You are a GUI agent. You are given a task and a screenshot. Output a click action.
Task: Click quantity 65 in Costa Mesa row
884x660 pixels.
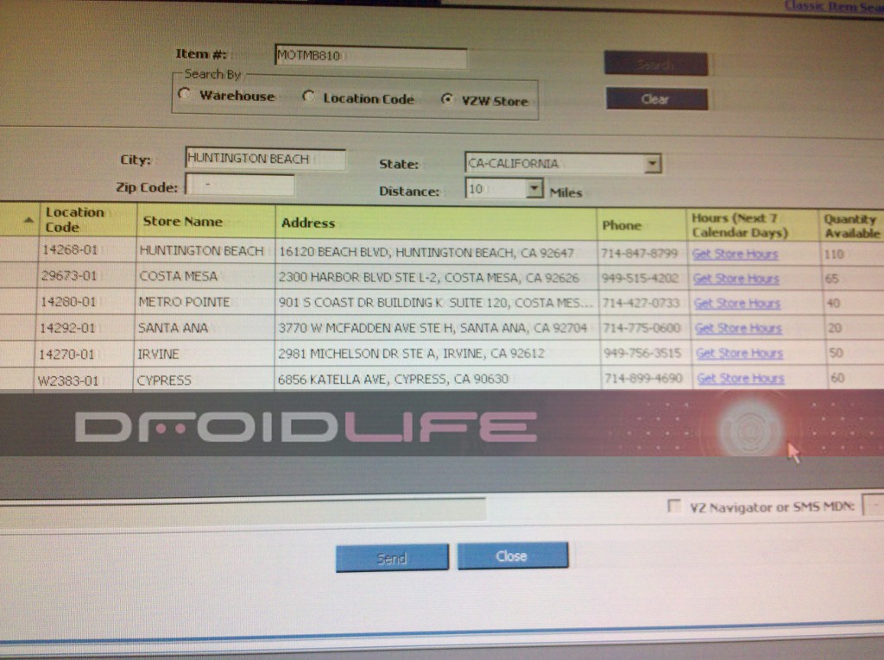click(x=831, y=279)
